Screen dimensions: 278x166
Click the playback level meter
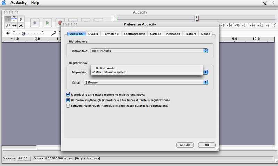coord(155,19)
